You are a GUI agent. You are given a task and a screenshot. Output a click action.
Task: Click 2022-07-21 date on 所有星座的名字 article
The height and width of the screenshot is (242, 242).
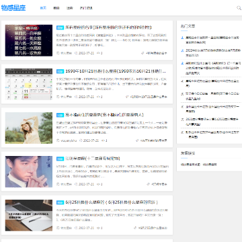[86, 53]
